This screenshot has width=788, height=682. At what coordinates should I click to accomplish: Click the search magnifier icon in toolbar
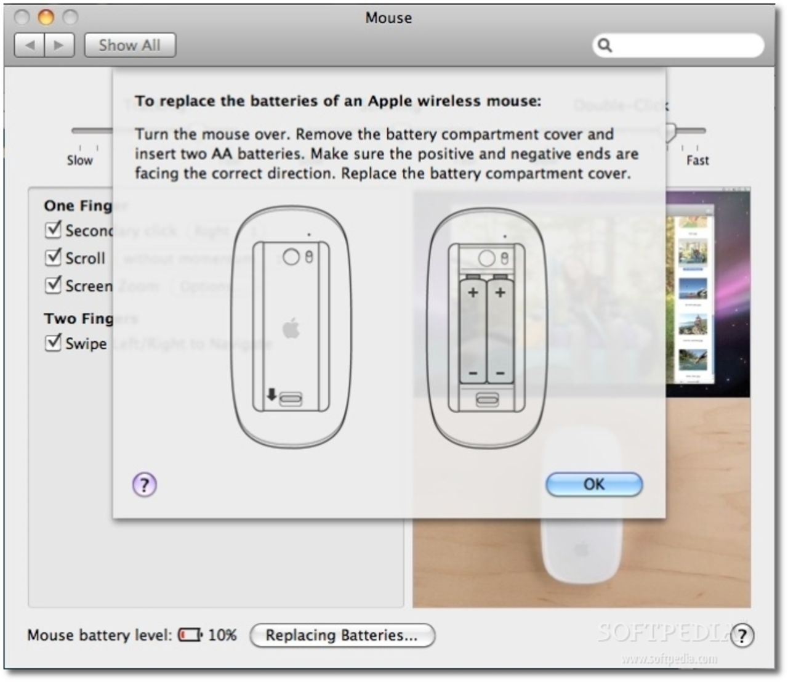click(x=605, y=45)
